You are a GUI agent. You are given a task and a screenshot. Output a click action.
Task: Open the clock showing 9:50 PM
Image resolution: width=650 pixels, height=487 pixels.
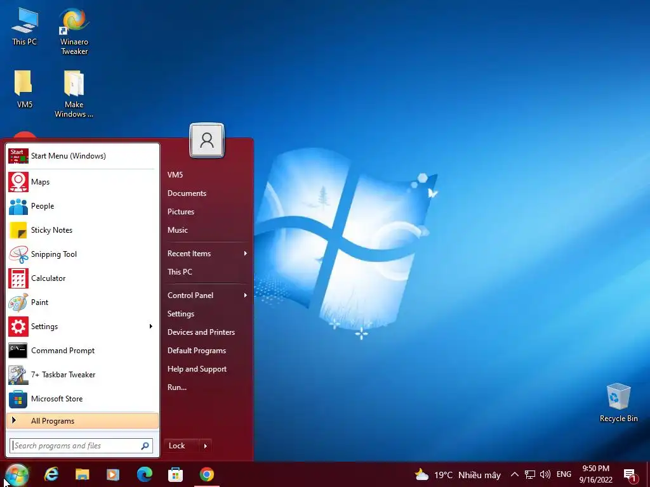(x=595, y=474)
